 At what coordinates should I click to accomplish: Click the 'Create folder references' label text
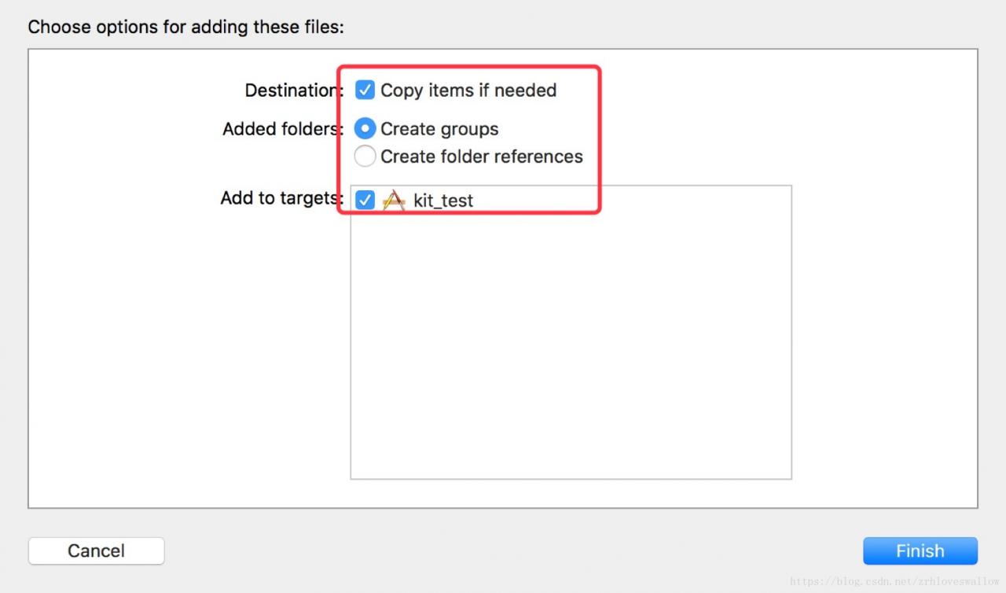[482, 157]
